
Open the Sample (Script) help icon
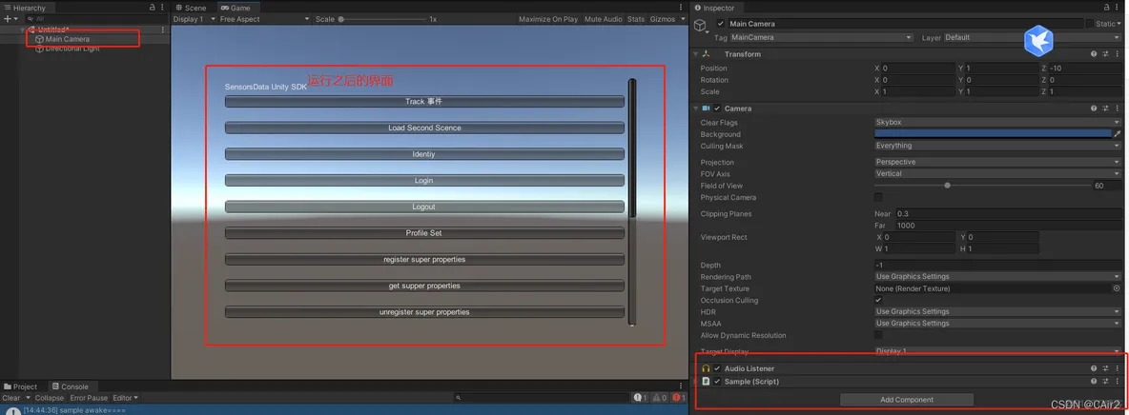pos(1094,381)
